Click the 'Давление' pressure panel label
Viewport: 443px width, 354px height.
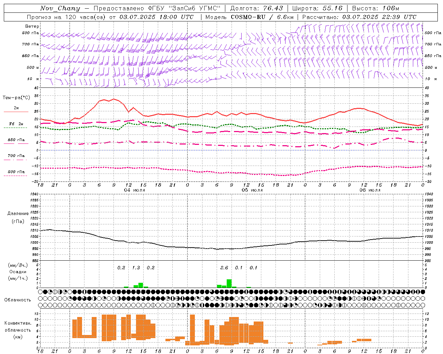[18, 214]
